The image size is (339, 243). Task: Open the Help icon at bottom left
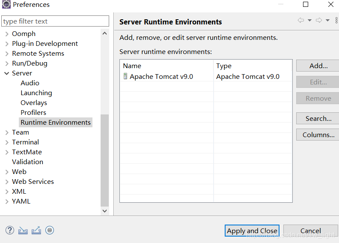[x=10, y=230]
